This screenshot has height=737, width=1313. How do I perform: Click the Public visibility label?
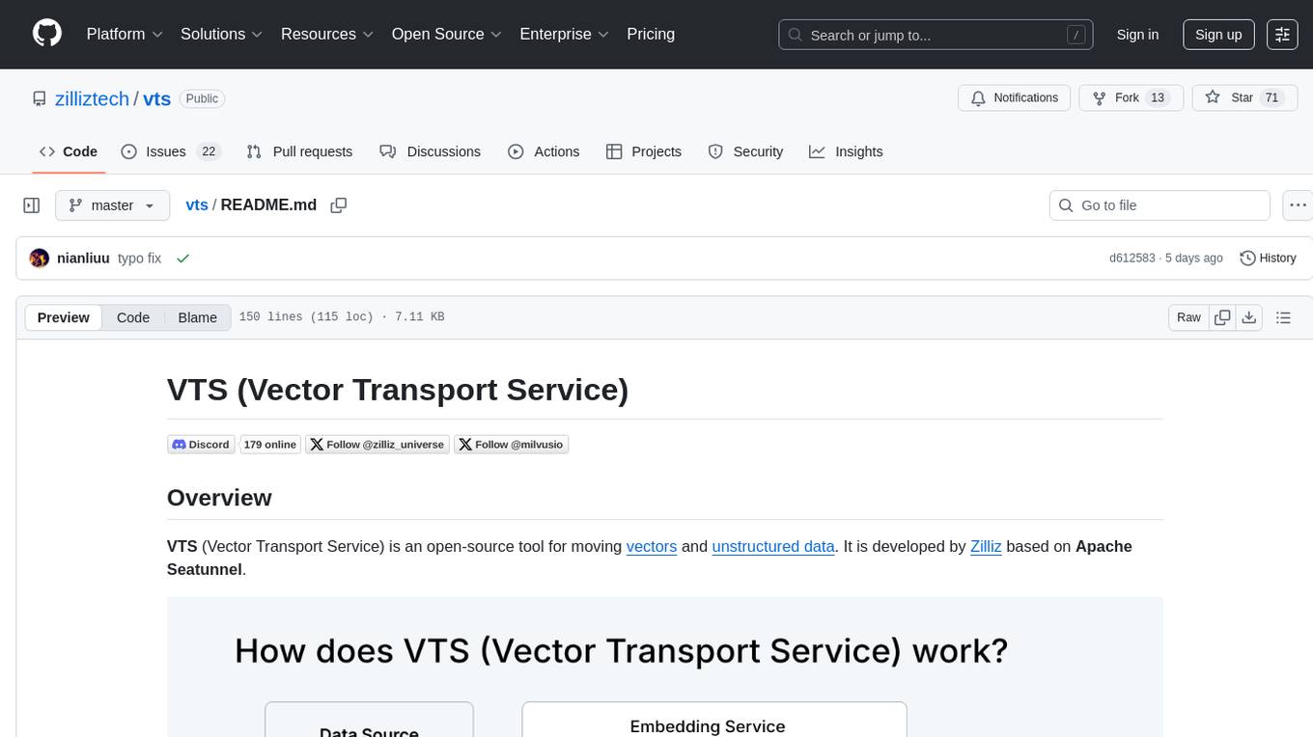202,98
